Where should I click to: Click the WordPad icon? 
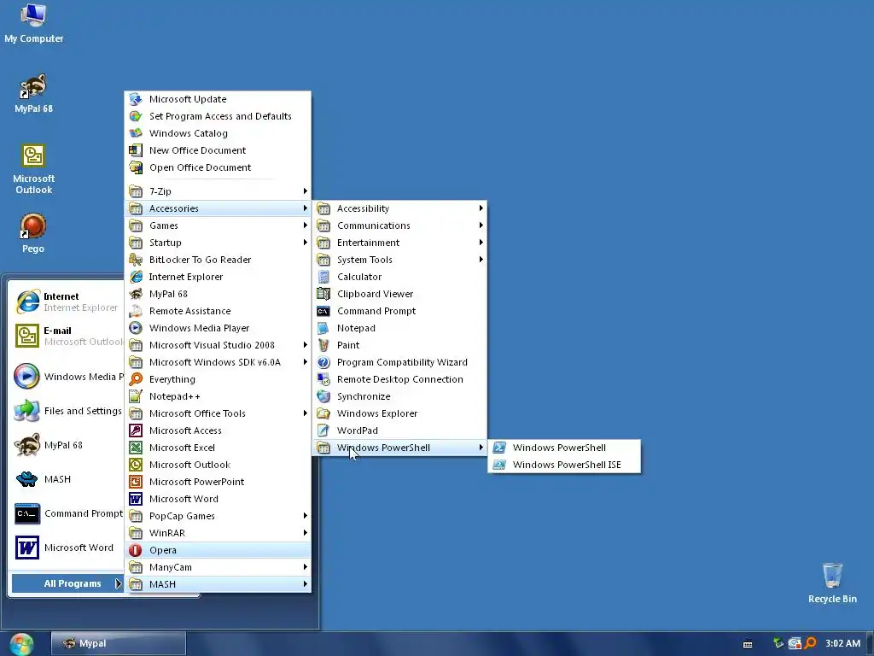(323, 430)
